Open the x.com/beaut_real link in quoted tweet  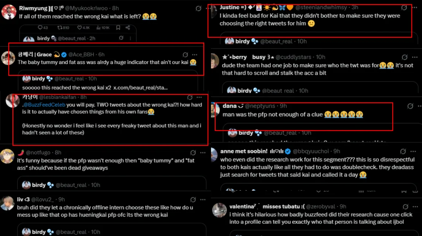click(140, 88)
